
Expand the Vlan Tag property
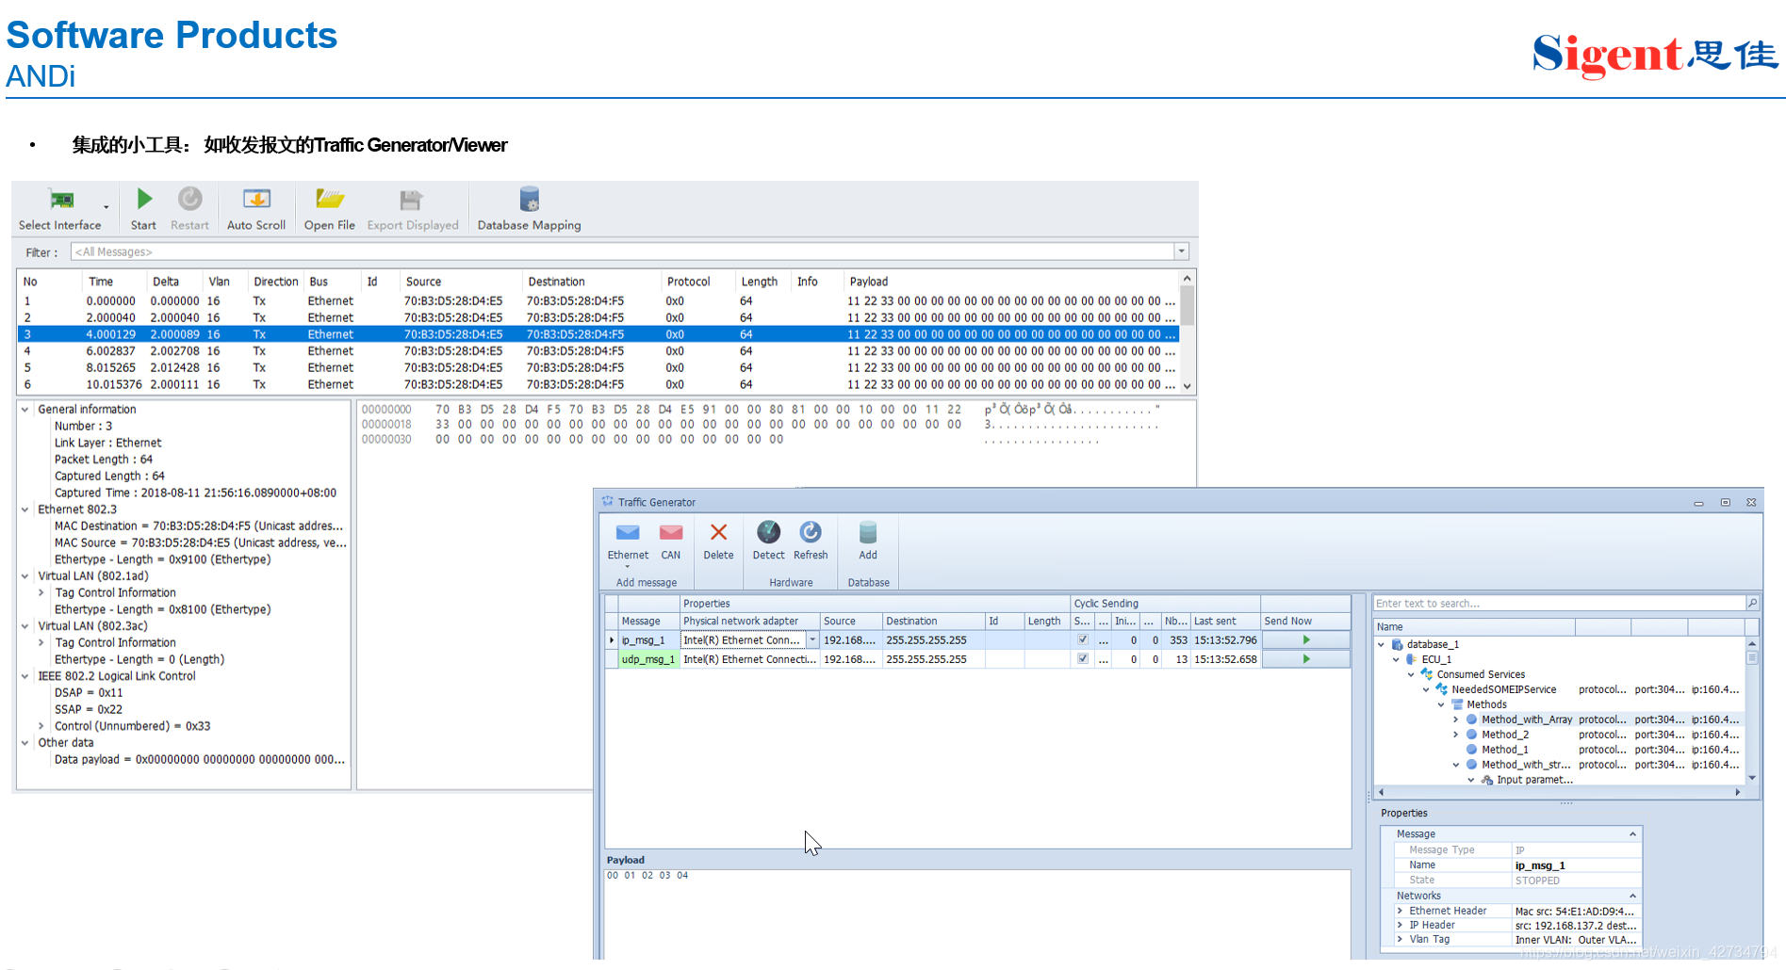click(1400, 939)
